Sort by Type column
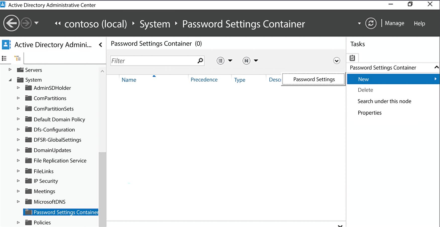 (x=240, y=80)
